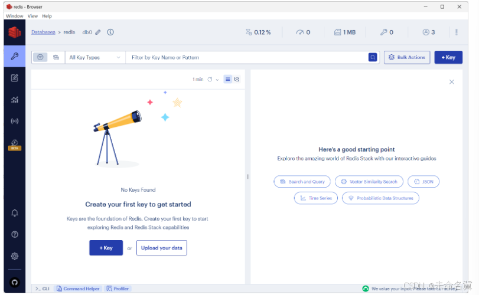Open the CLI panel tab
479x295 pixels.
point(42,289)
